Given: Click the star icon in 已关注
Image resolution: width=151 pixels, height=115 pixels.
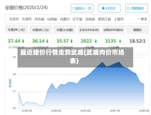Looking at the screenshot, I should tap(103, 8).
